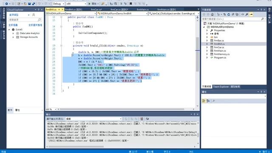Click the Refresh icon in Solution Explorer
This screenshot has height=153, width=272.
tap(229, 14)
